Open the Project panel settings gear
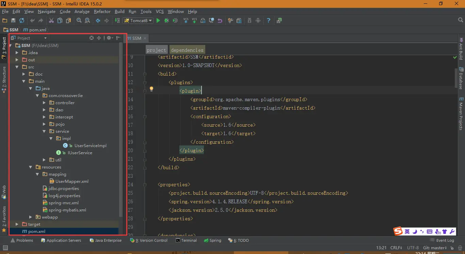 (109, 38)
